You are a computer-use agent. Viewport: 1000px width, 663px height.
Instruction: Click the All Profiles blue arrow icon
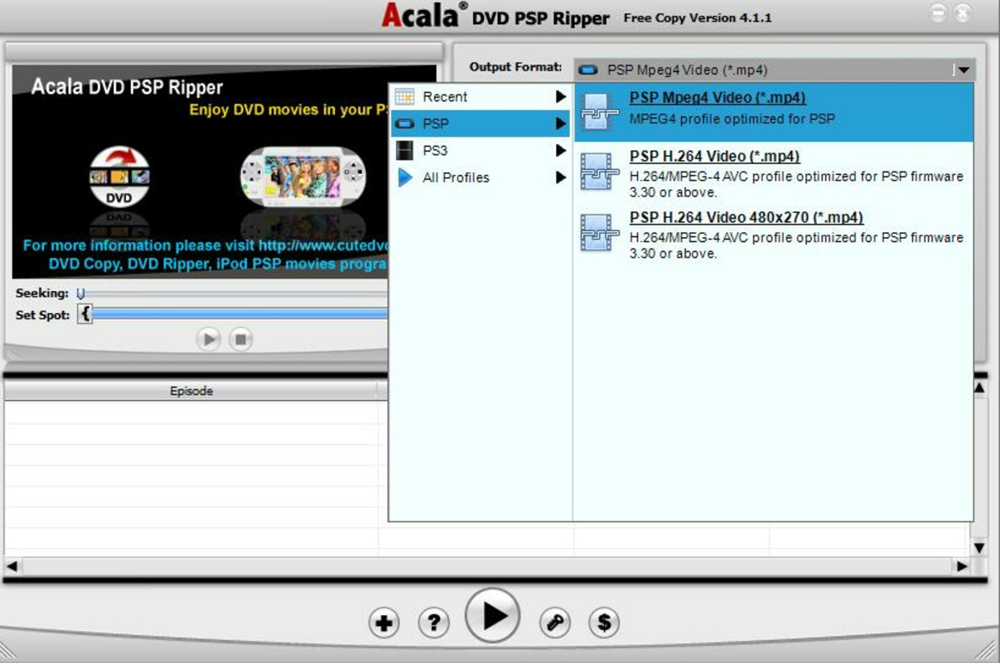point(405,177)
